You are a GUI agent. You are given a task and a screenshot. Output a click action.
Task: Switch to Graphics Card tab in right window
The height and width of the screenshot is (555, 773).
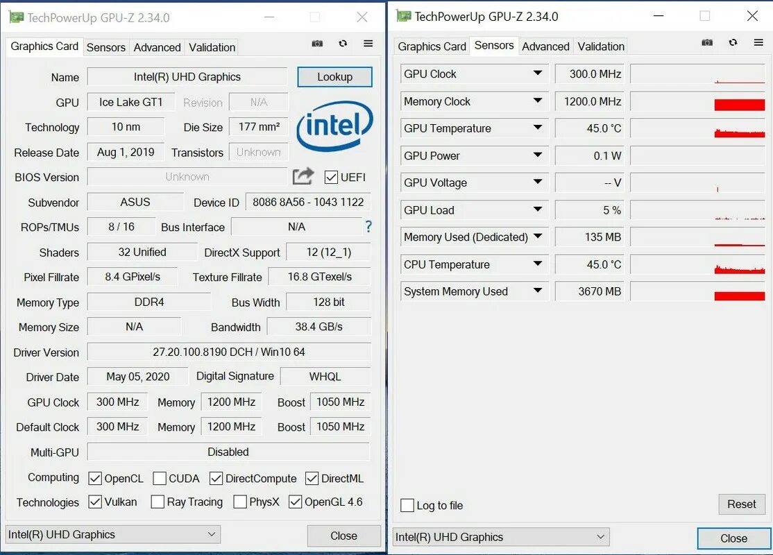432,46
